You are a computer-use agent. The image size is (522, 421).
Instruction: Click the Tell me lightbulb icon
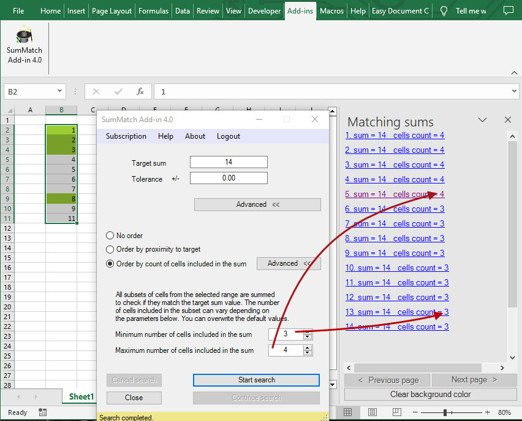444,11
